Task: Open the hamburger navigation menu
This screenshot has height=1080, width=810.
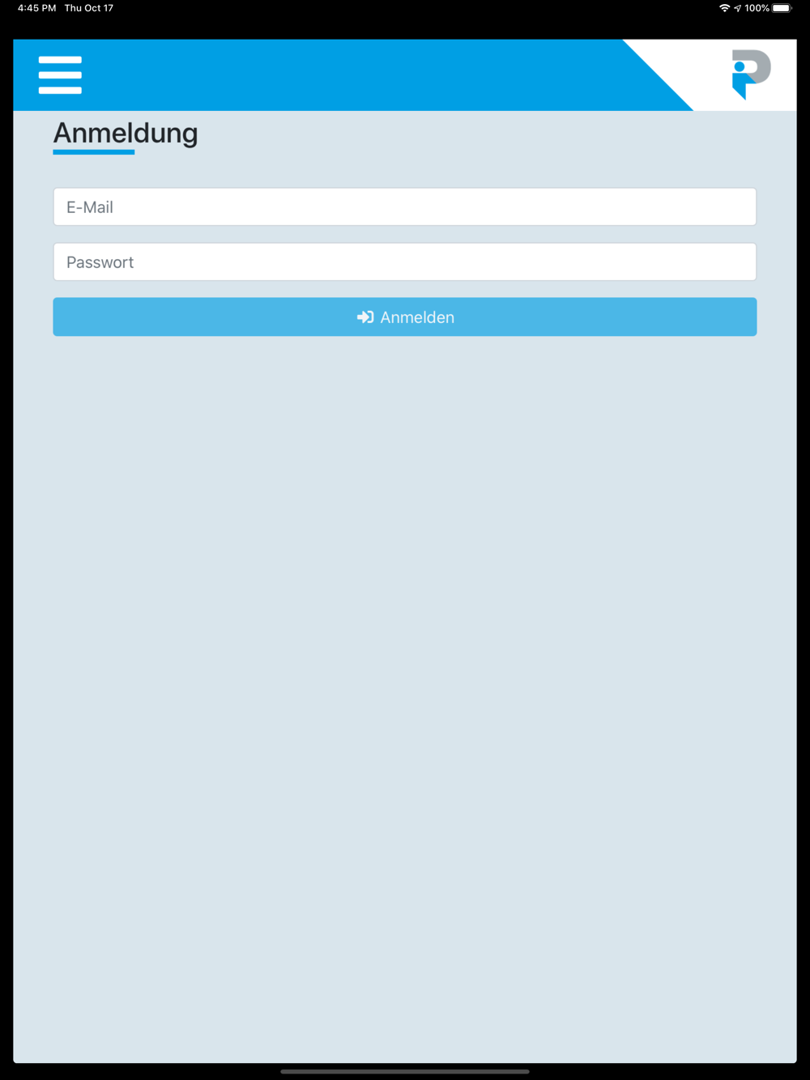Action: click(60, 74)
